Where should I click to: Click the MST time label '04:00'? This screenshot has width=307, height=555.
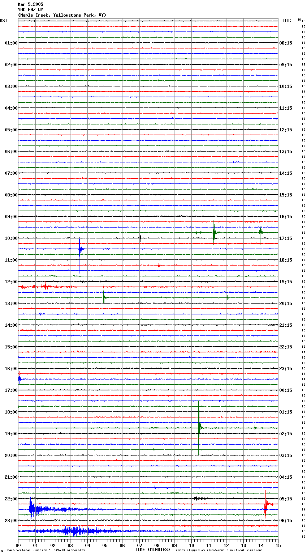11,108
